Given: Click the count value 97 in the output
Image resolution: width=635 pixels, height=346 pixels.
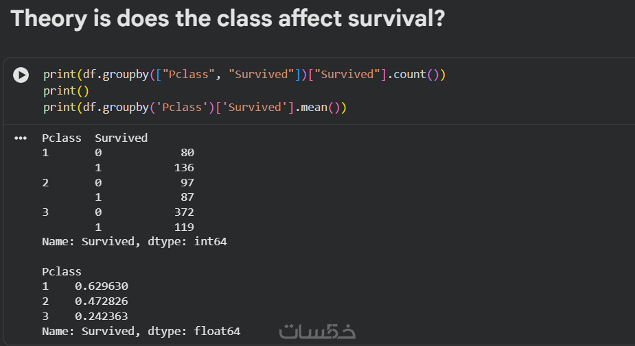Looking at the screenshot, I should [x=187, y=183].
